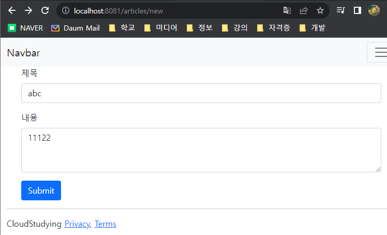
Task: Open the translate page icon
Action: coord(287,11)
